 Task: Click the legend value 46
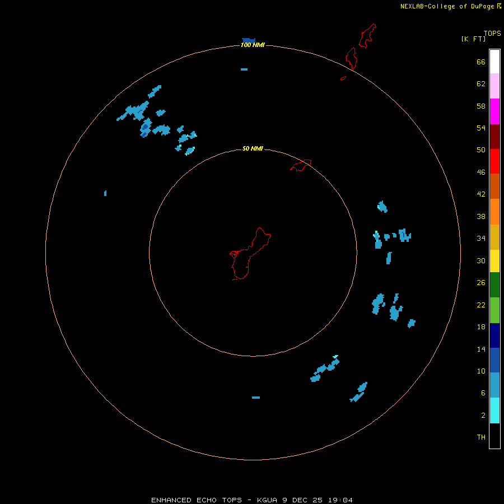coord(481,172)
